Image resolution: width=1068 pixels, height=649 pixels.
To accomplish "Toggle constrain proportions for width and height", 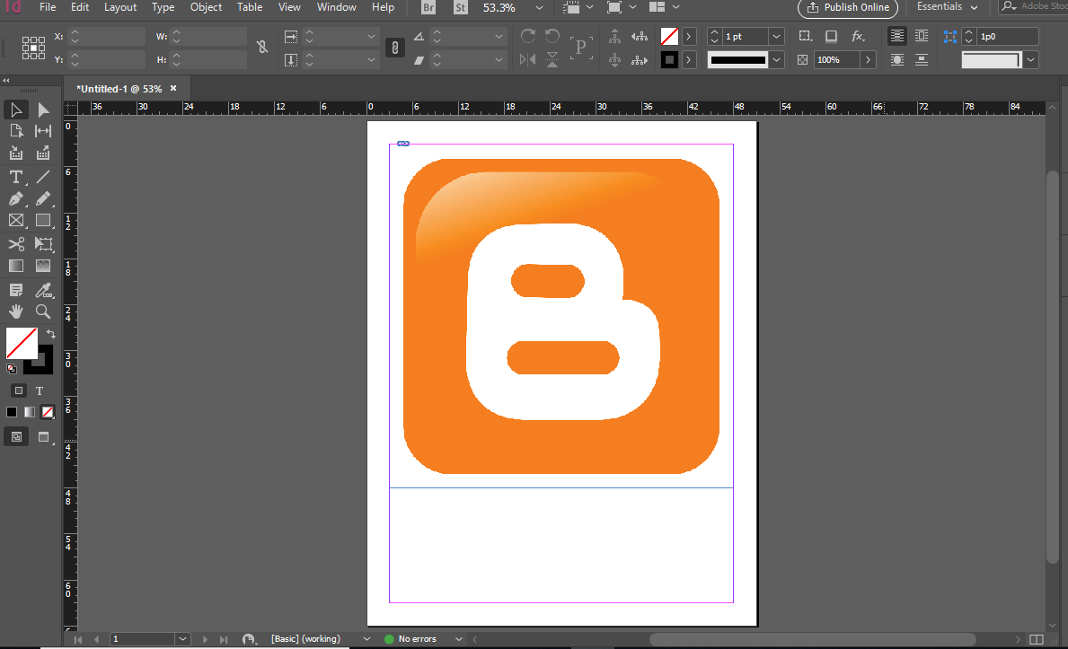I will click(261, 48).
